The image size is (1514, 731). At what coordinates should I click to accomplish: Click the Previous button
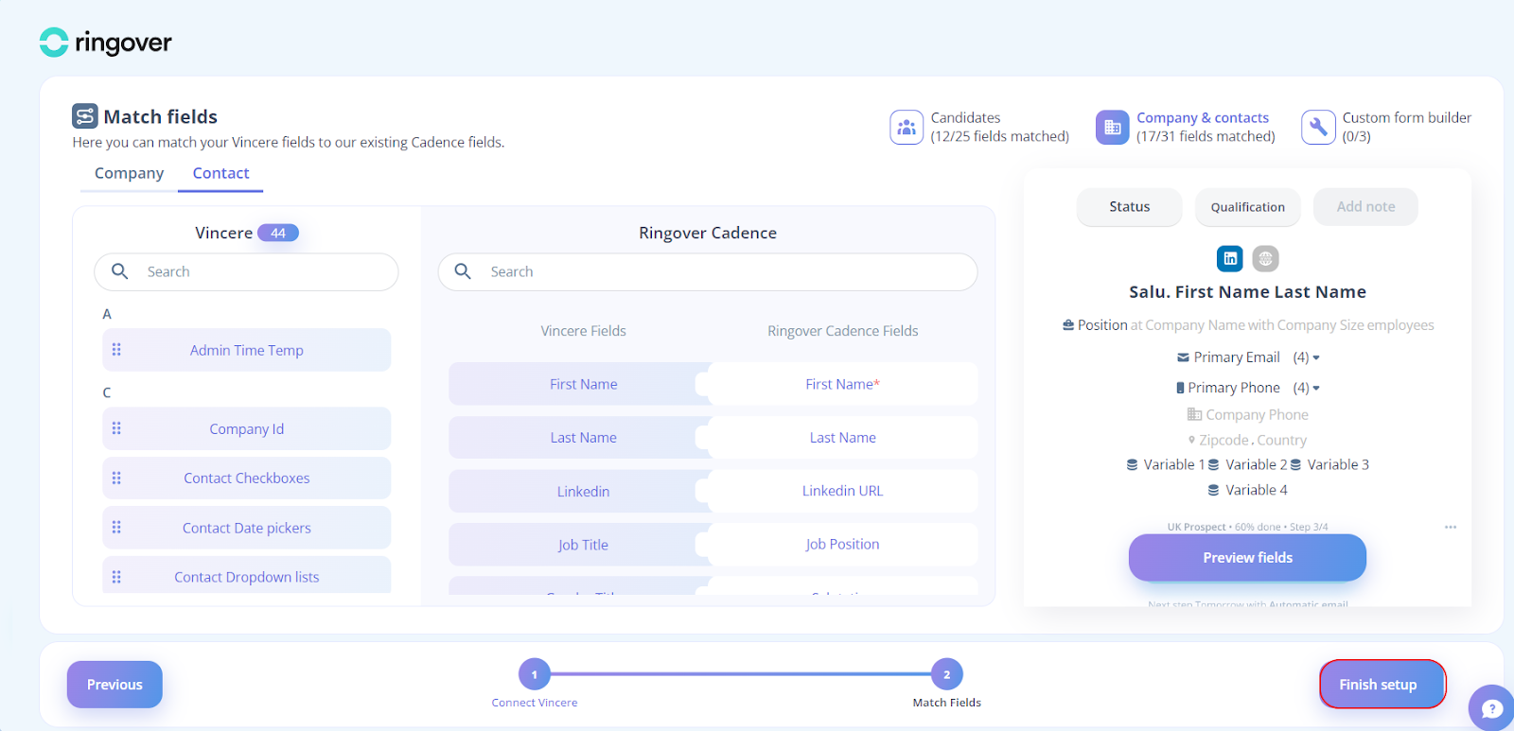point(114,685)
